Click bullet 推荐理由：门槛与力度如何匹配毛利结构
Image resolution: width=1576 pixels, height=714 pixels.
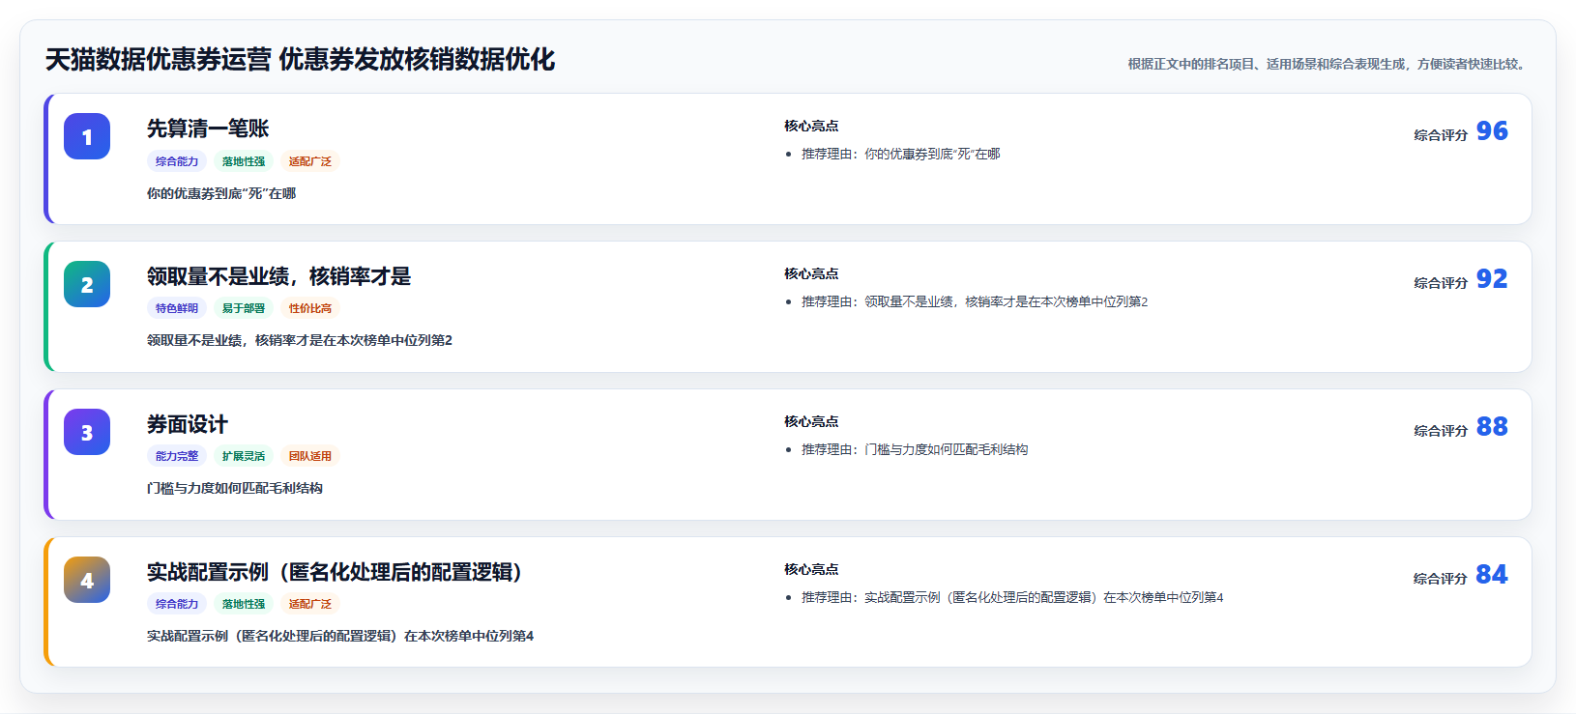[915, 449]
